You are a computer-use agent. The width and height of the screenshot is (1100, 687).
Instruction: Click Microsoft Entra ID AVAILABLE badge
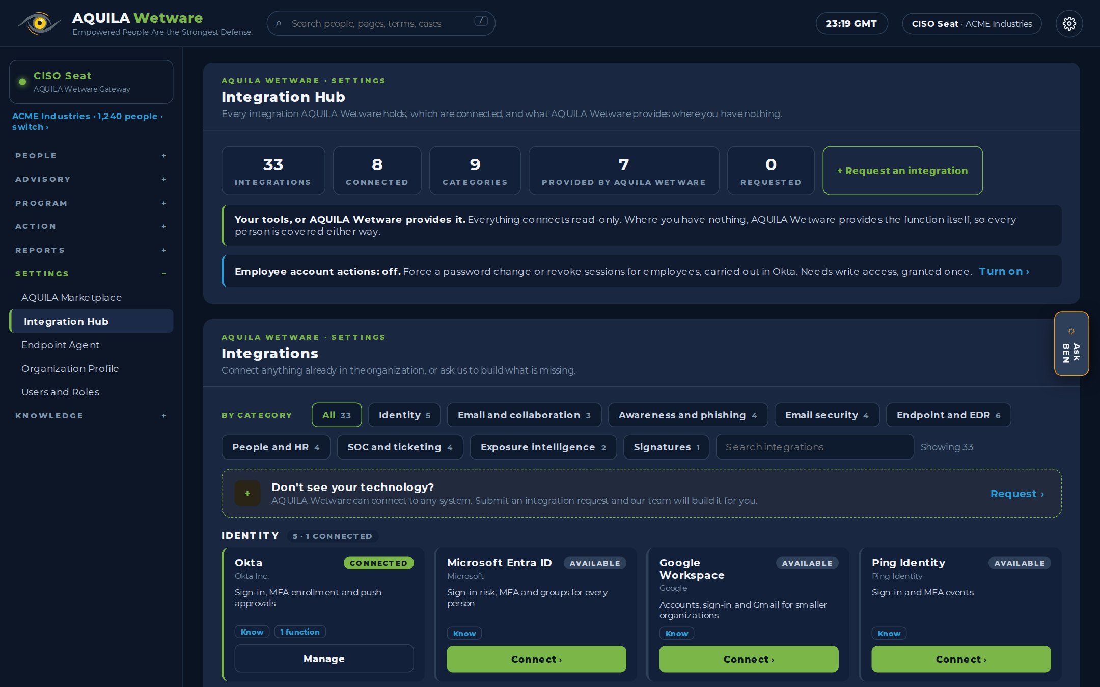click(x=595, y=563)
